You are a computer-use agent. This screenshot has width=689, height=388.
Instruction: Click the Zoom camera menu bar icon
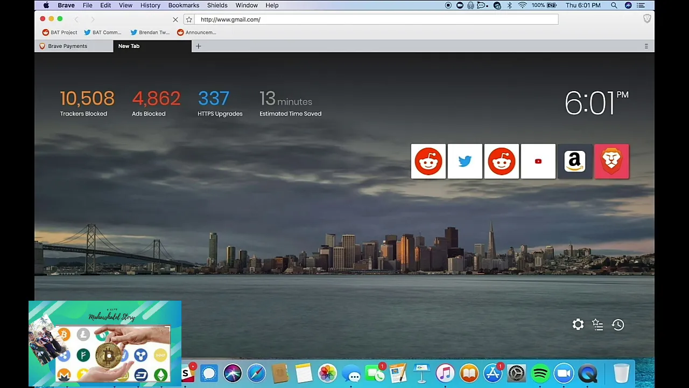pos(460,5)
